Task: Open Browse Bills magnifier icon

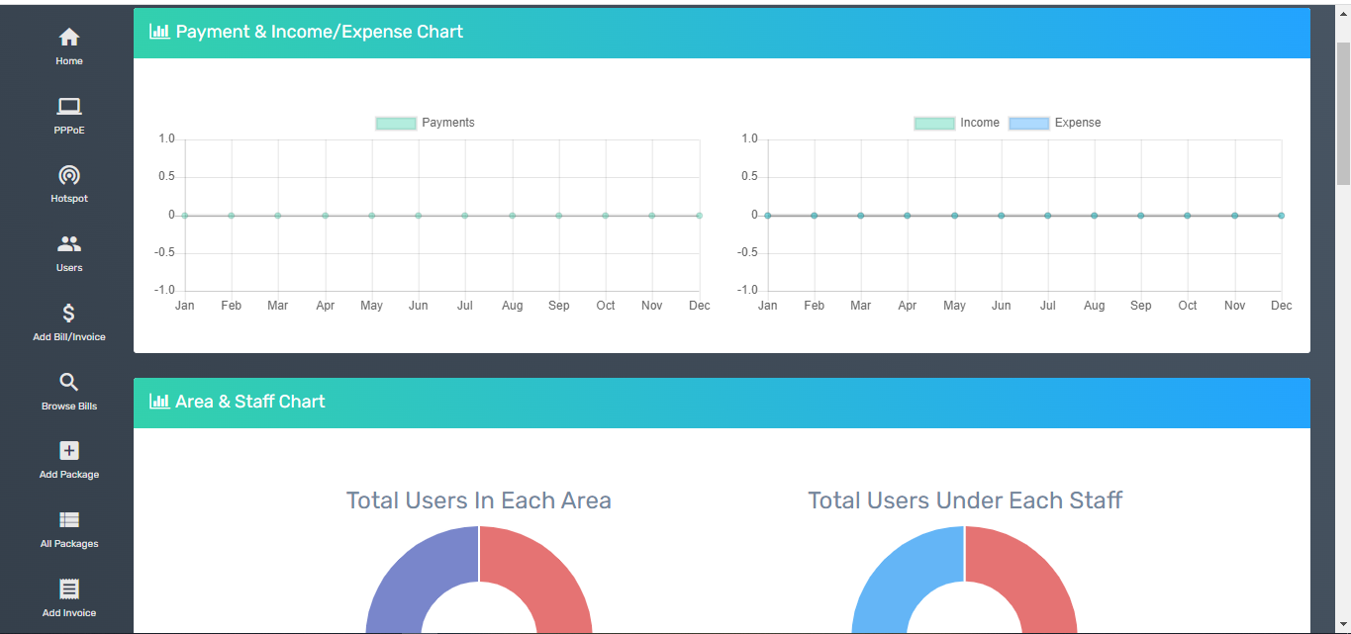Action: (x=68, y=383)
